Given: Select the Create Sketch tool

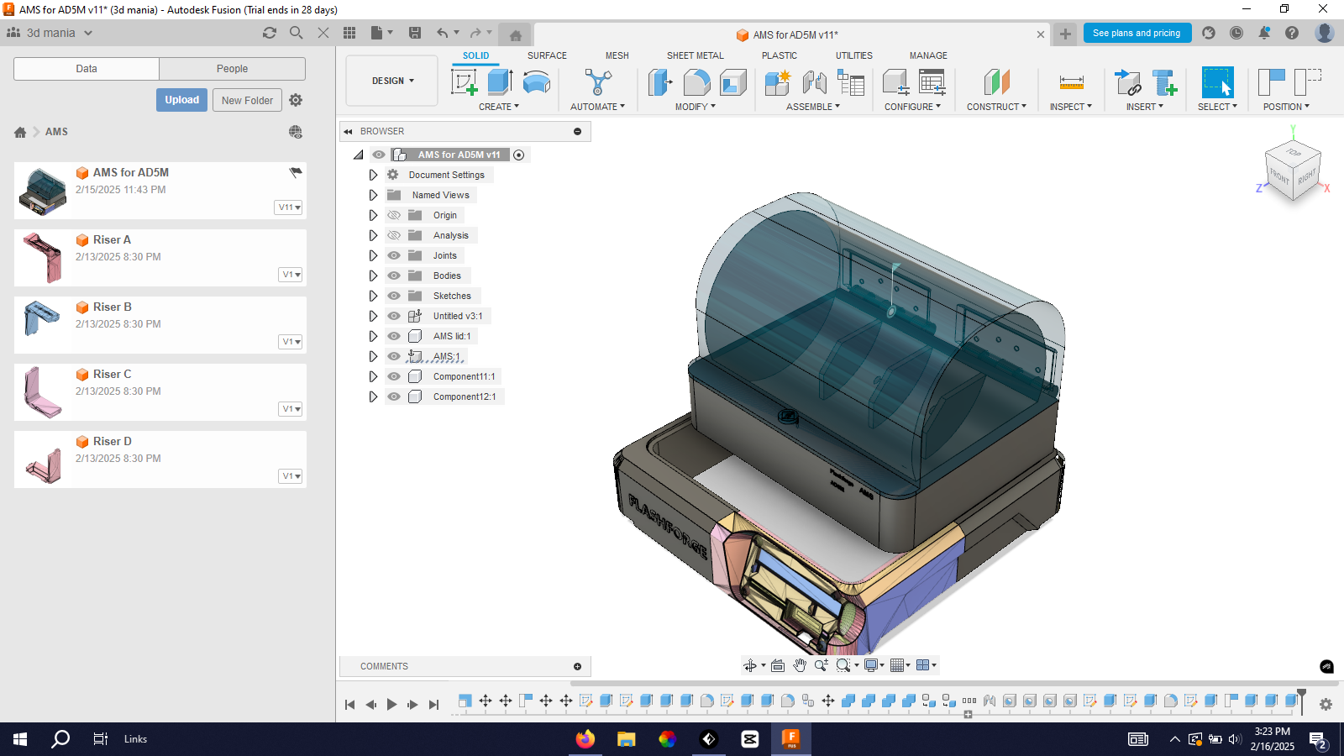Looking at the screenshot, I should (465, 82).
